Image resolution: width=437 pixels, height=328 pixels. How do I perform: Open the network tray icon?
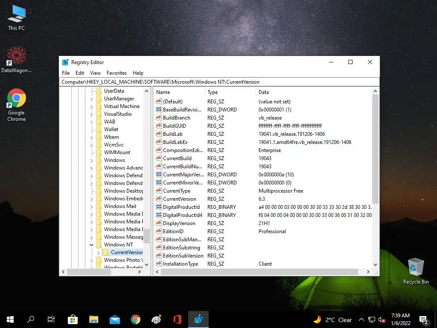coord(372,320)
